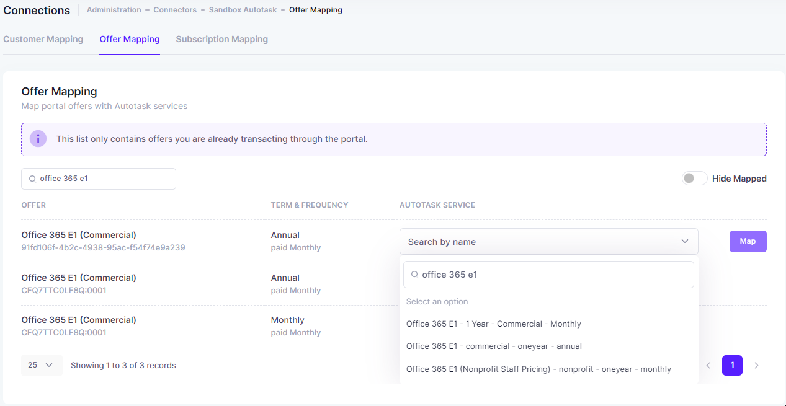Screen dimensions: 786x406
Task: Go to Administration breadcrumb
Action: [114, 10]
